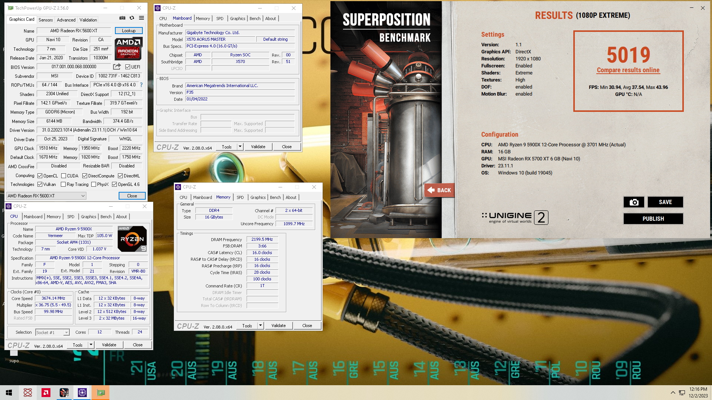Click Core Speed value 3674.14 MHz
Image resolution: width=712 pixels, height=400 pixels.
[x=53, y=298]
